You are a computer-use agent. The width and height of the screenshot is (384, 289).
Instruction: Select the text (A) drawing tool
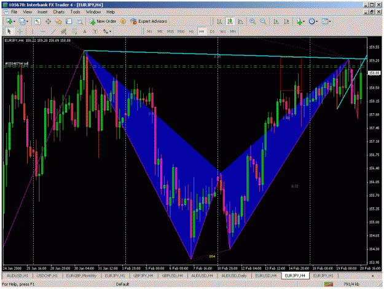pyautogui.click(x=85, y=31)
